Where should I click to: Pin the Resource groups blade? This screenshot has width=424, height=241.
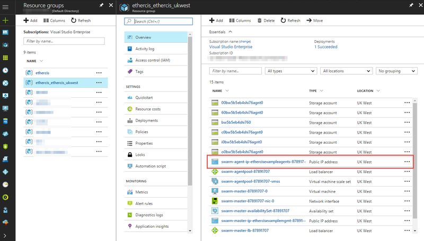101,5
